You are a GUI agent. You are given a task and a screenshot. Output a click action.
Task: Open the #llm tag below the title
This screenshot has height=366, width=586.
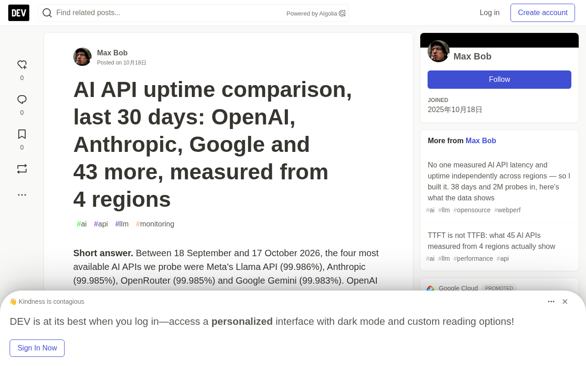(x=122, y=224)
